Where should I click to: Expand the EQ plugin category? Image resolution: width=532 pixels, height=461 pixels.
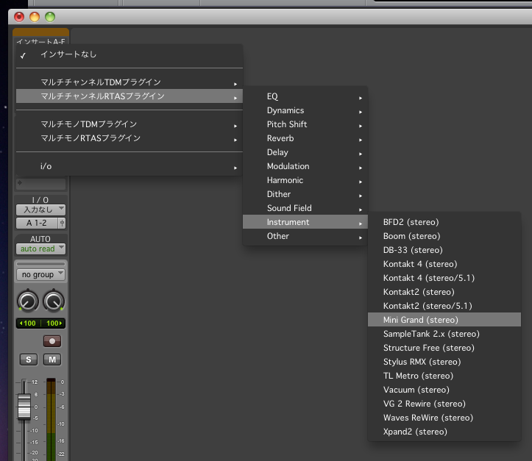305,96
